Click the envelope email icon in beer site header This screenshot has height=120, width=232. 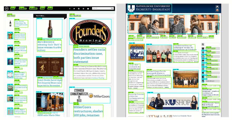(88, 9)
